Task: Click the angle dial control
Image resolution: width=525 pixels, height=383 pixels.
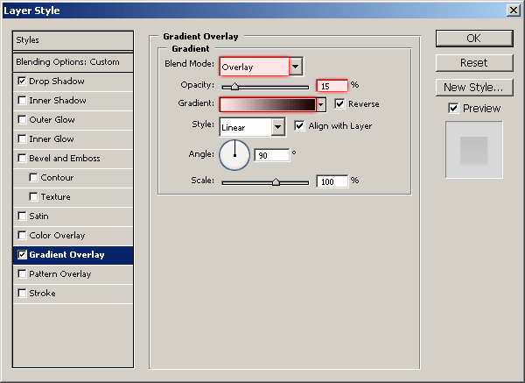Action: [x=234, y=155]
